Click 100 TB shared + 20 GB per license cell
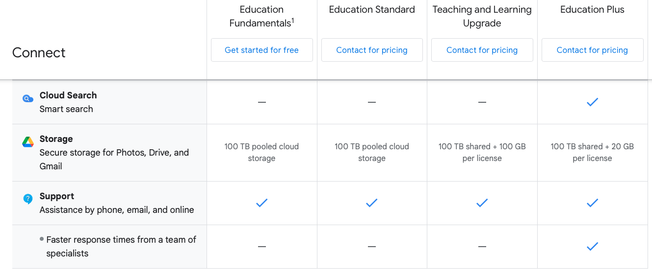 point(592,152)
